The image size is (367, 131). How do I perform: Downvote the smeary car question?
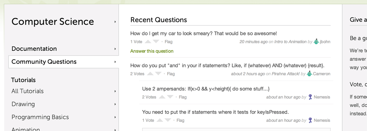[156, 42]
